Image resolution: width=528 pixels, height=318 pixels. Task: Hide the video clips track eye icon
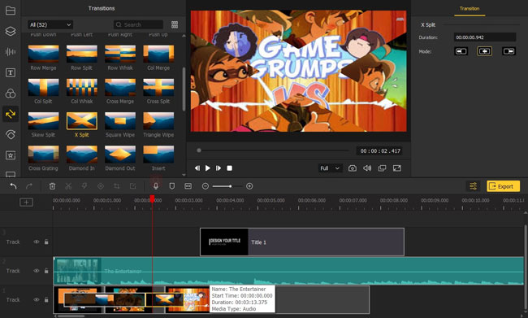(x=37, y=299)
